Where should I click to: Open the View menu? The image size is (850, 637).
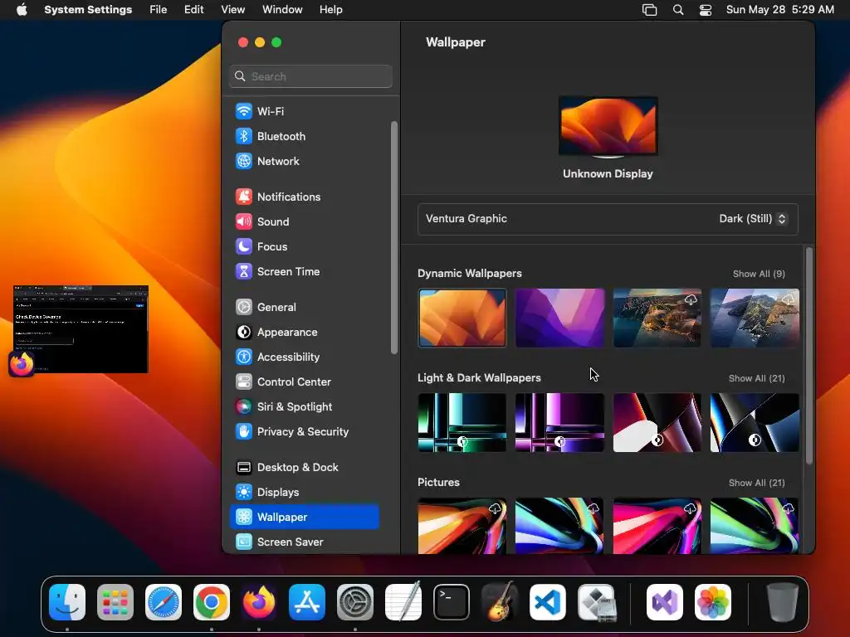(232, 10)
